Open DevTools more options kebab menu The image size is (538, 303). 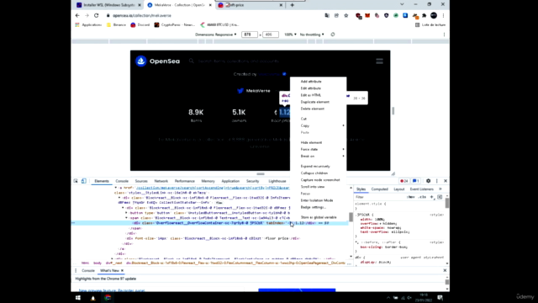click(x=437, y=181)
